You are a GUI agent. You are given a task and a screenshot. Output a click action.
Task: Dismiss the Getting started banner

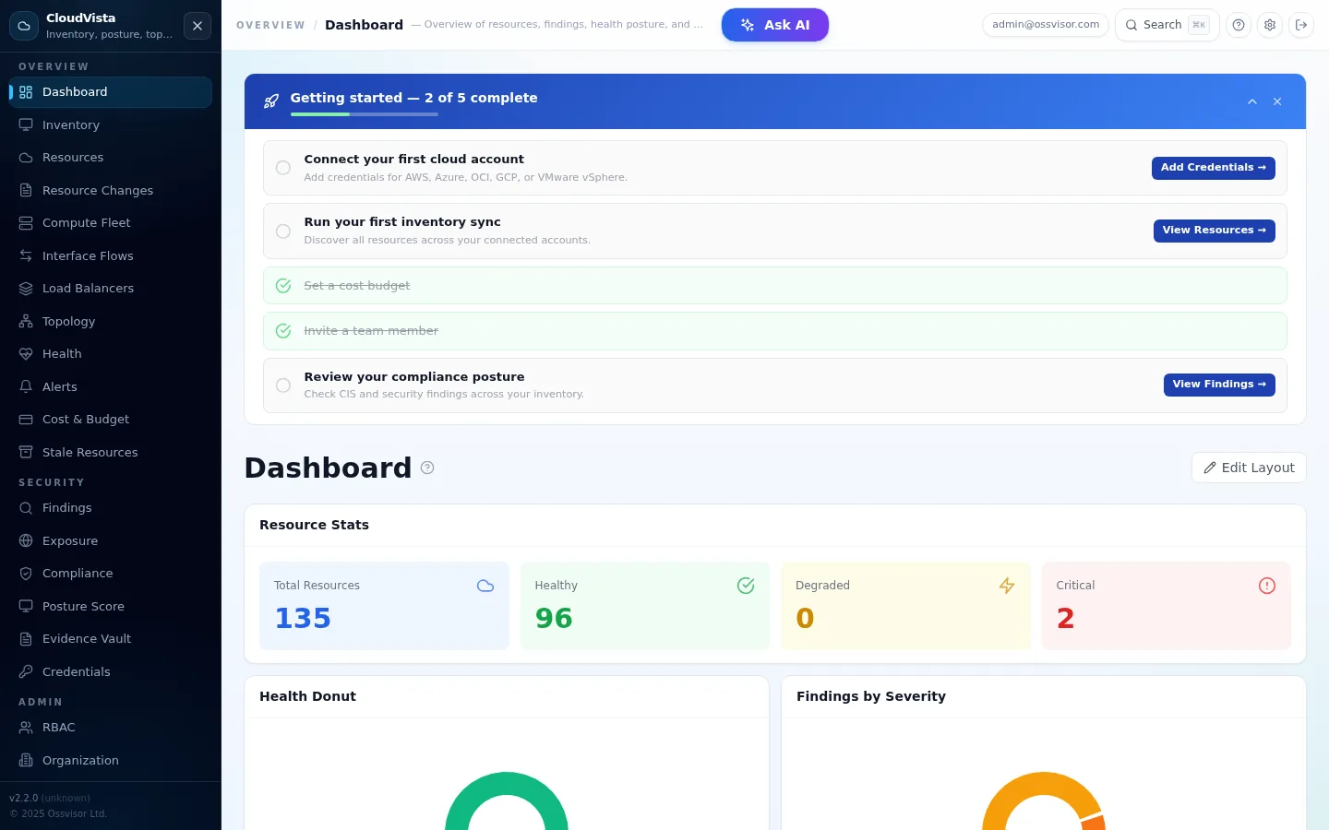[x=1277, y=101]
